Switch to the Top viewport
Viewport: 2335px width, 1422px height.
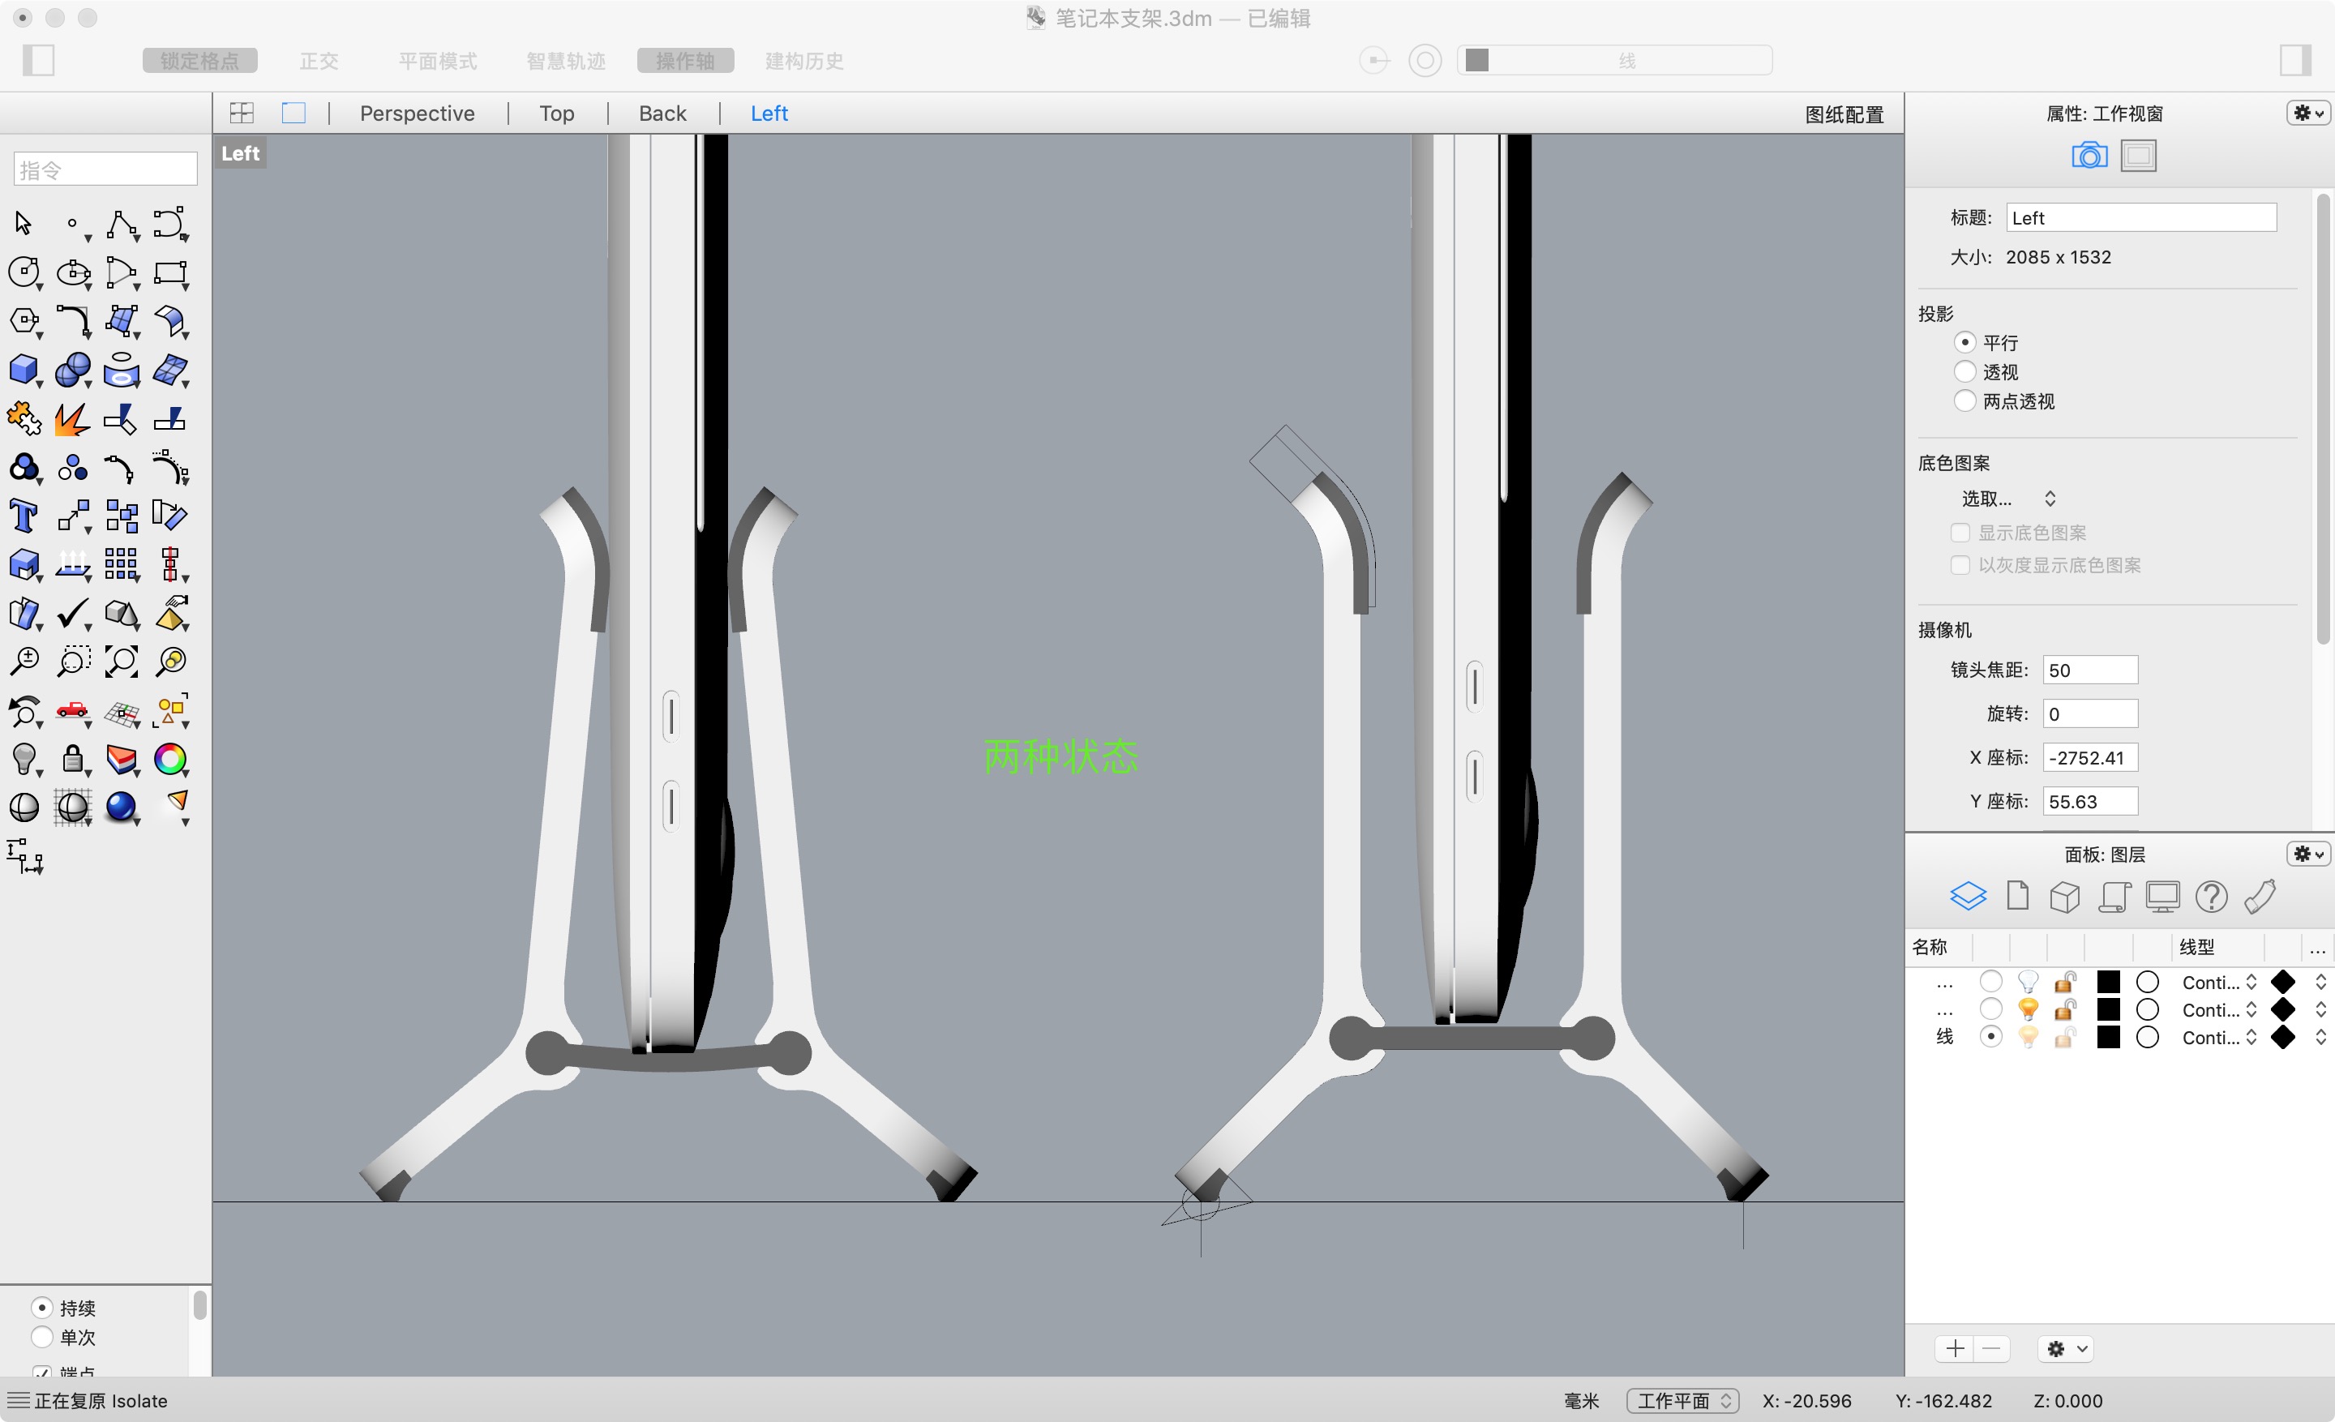pos(556,113)
